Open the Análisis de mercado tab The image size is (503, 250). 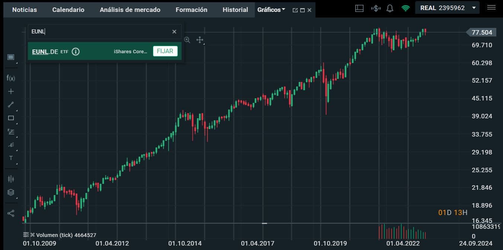pyautogui.click(x=130, y=10)
